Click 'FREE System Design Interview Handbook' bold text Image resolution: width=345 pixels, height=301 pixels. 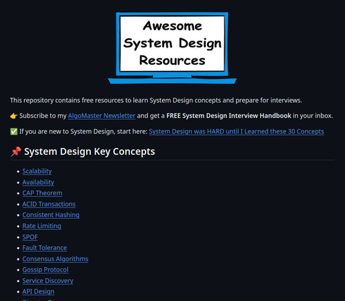228,116
